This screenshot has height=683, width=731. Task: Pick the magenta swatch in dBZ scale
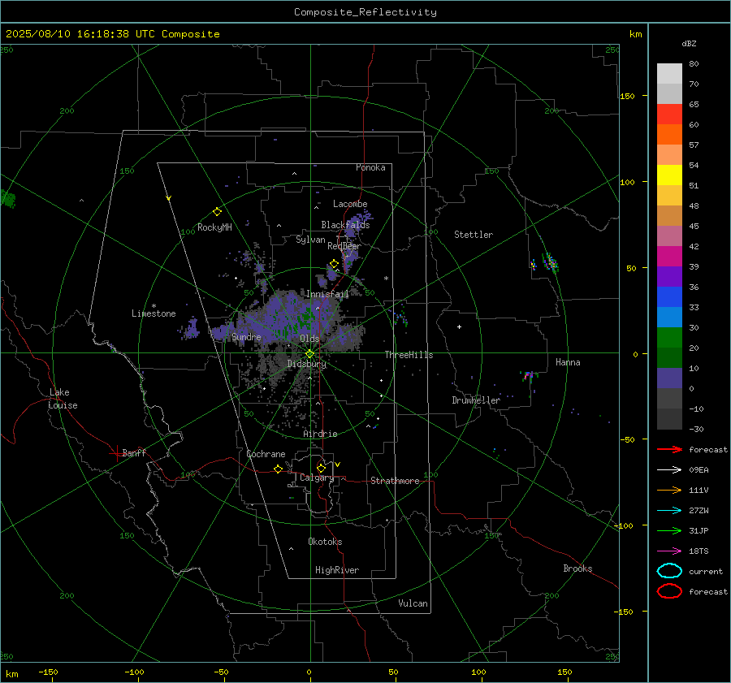coord(669,257)
